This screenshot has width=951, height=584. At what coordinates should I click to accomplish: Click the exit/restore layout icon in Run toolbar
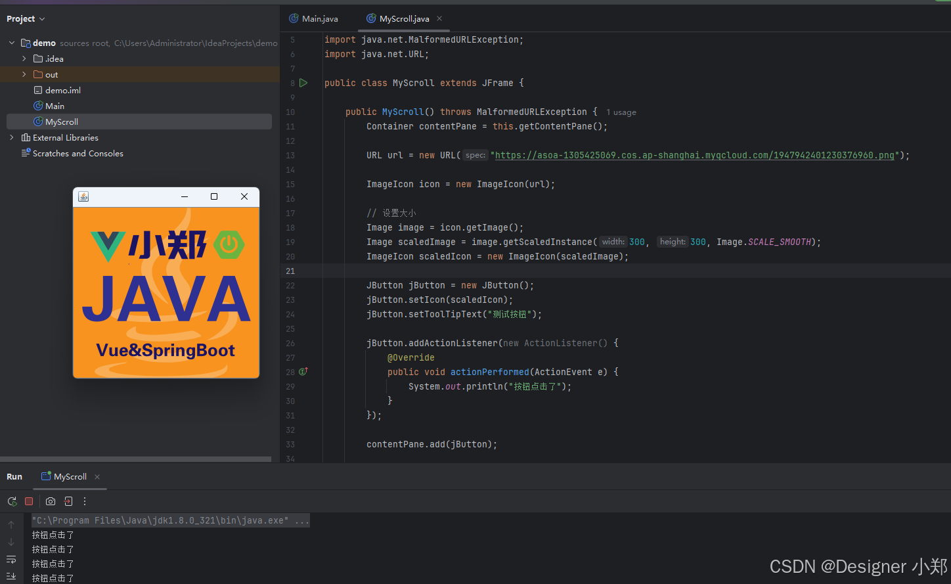68,501
